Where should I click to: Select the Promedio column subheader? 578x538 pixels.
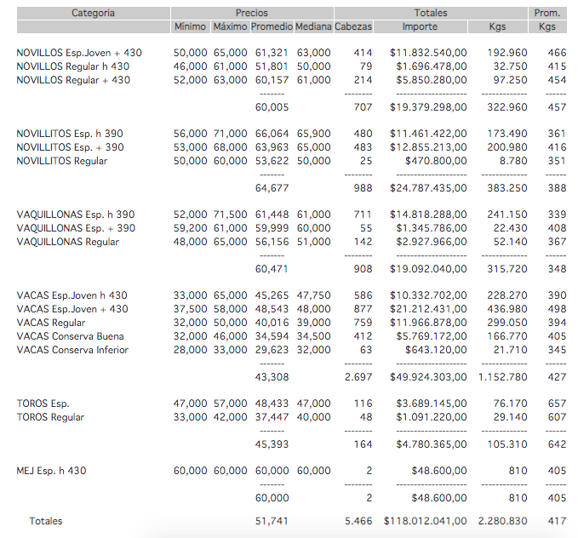click(271, 27)
